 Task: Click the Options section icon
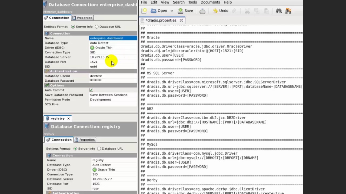click(47, 85)
